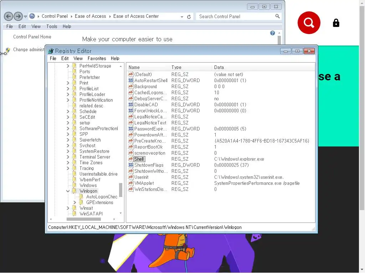Select the WinSATAPI key

pos(91,214)
